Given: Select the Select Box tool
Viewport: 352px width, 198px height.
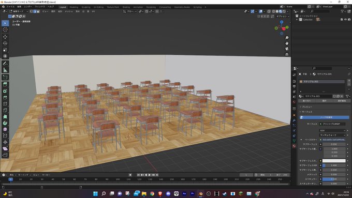Looking at the screenshot, I should (5, 23).
